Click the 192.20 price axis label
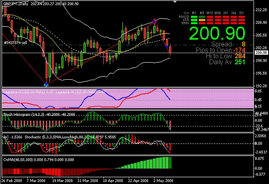The width and height of the screenshot is (269, 184). 261,86
